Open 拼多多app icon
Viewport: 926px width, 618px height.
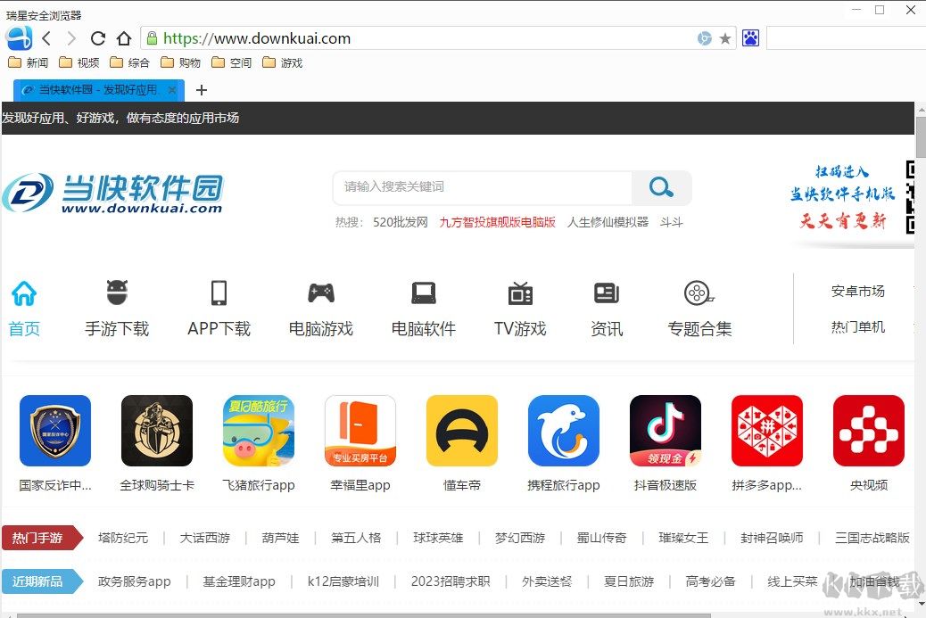coord(767,431)
